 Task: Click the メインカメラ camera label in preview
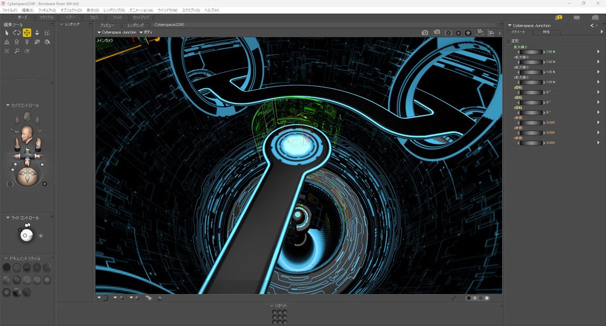[x=105, y=40]
